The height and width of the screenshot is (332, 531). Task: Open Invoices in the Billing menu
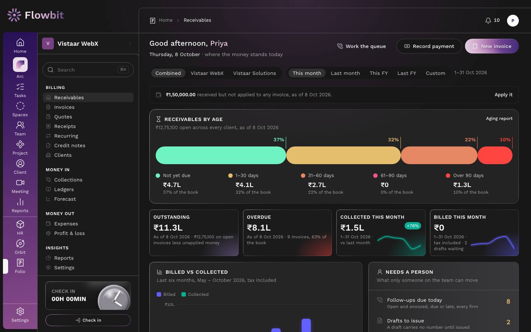(88, 107)
